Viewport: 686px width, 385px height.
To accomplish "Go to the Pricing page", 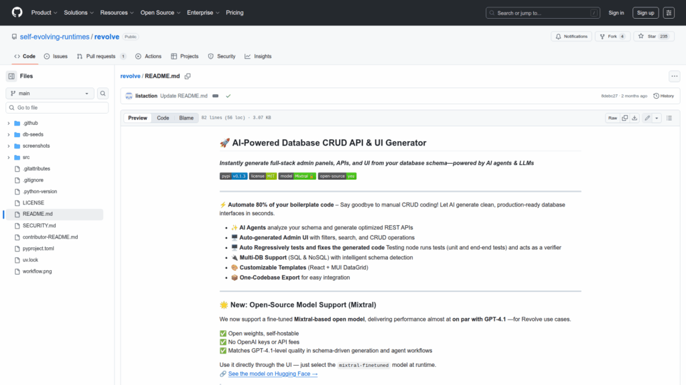I will 234,13.
